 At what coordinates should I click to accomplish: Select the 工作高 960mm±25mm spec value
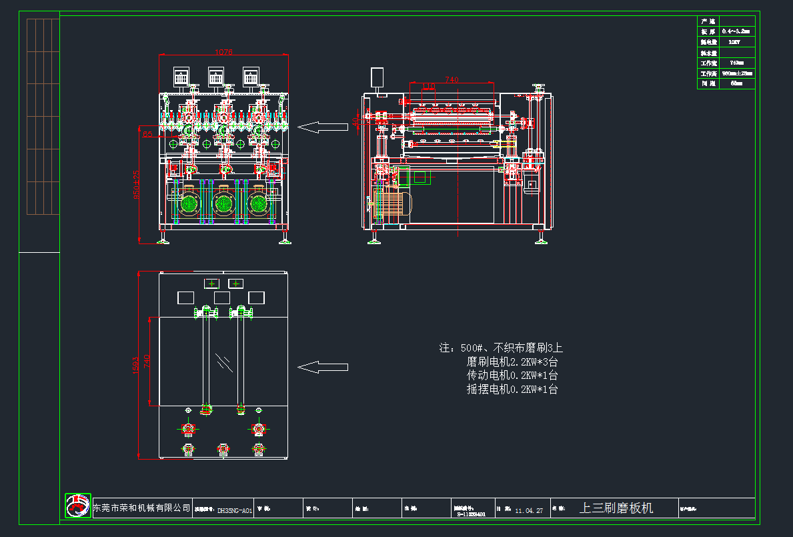pyautogui.click(x=736, y=73)
